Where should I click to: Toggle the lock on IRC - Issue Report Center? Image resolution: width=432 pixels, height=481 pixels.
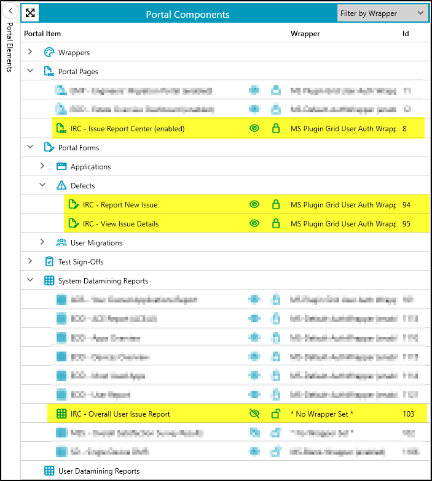[x=276, y=128]
